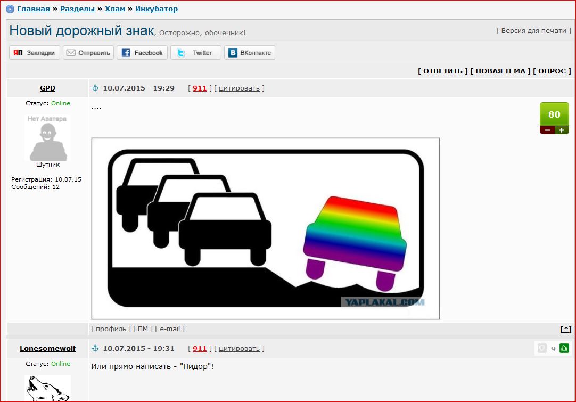Viewport: 576px width, 402px height.
Task: Start a НОВАЯ ТЕМА
Action: pyautogui.click(x=500, y=71)
